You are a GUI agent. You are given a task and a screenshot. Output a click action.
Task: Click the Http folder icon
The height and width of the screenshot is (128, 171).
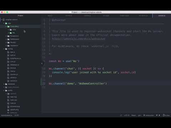pyautogui.click(x=11, y=30)
